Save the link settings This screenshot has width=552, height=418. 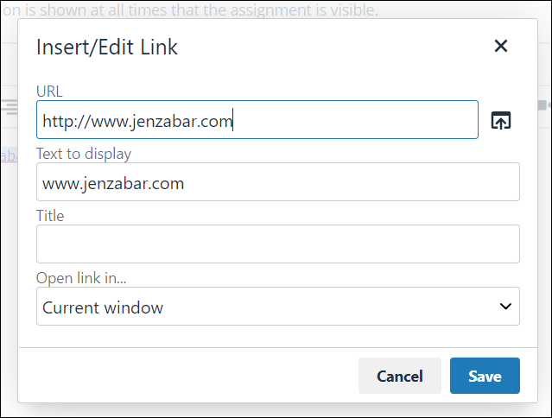[485, 376]
